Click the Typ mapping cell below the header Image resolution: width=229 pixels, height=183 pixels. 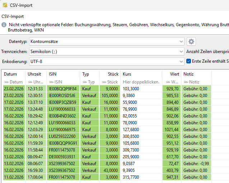[x=89, y=82]
